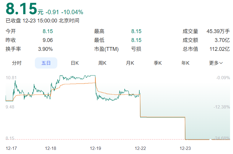Click the 12-23 date label

(x=185, y=148)
